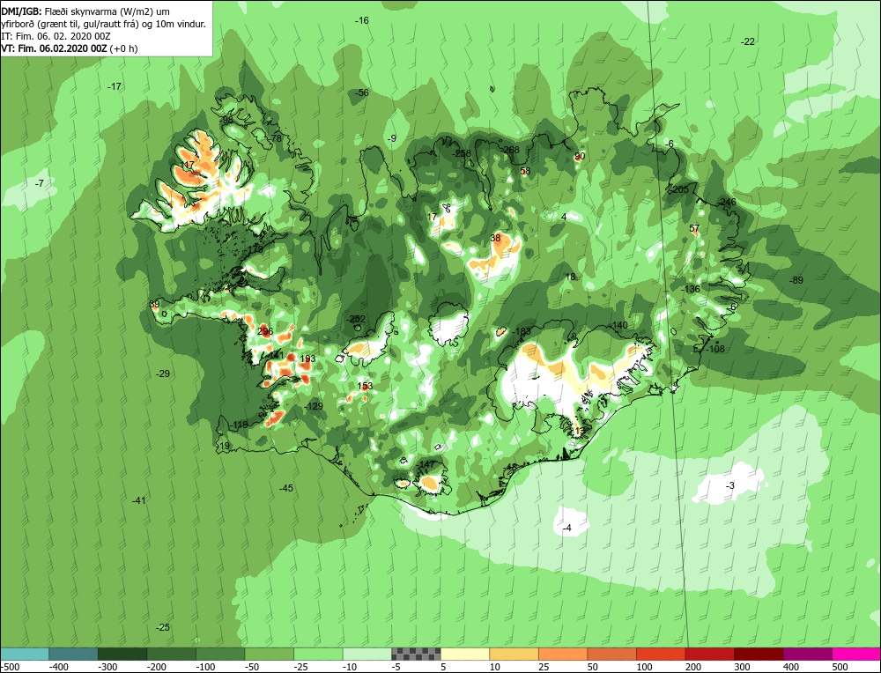Select the map value '-41'
This screenshot has width=881, height=673.
point(139,500)
